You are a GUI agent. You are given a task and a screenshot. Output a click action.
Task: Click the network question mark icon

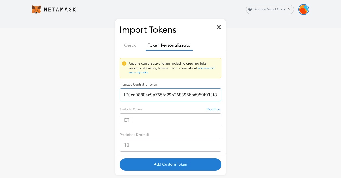click(x=250, y=9)
